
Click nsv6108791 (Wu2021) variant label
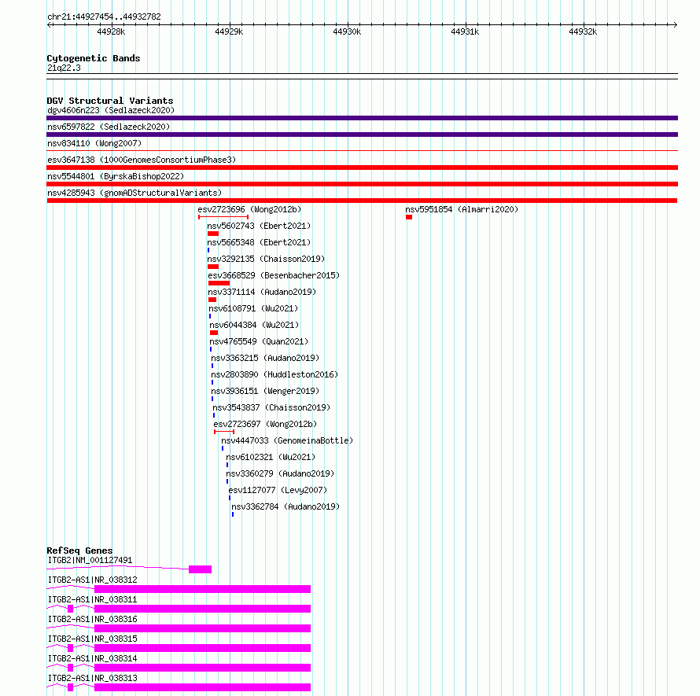tap(253, 308)
